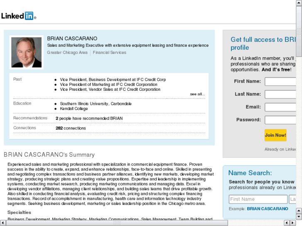Viewport: 302px width, 226px height.
Task: Click the 'Name Search:' heading
Action: pyautogui.click(x=250, y=173)
